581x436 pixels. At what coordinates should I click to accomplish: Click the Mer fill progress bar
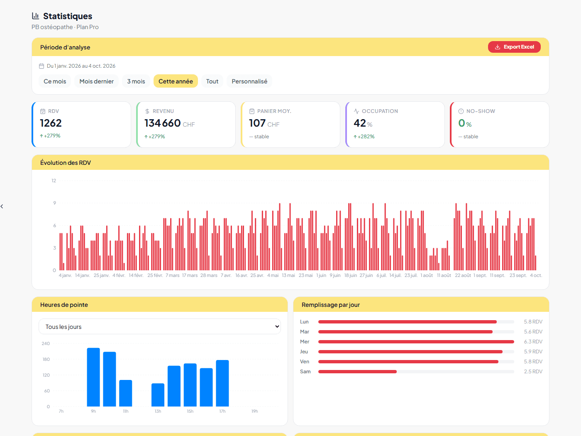point(416,342)
